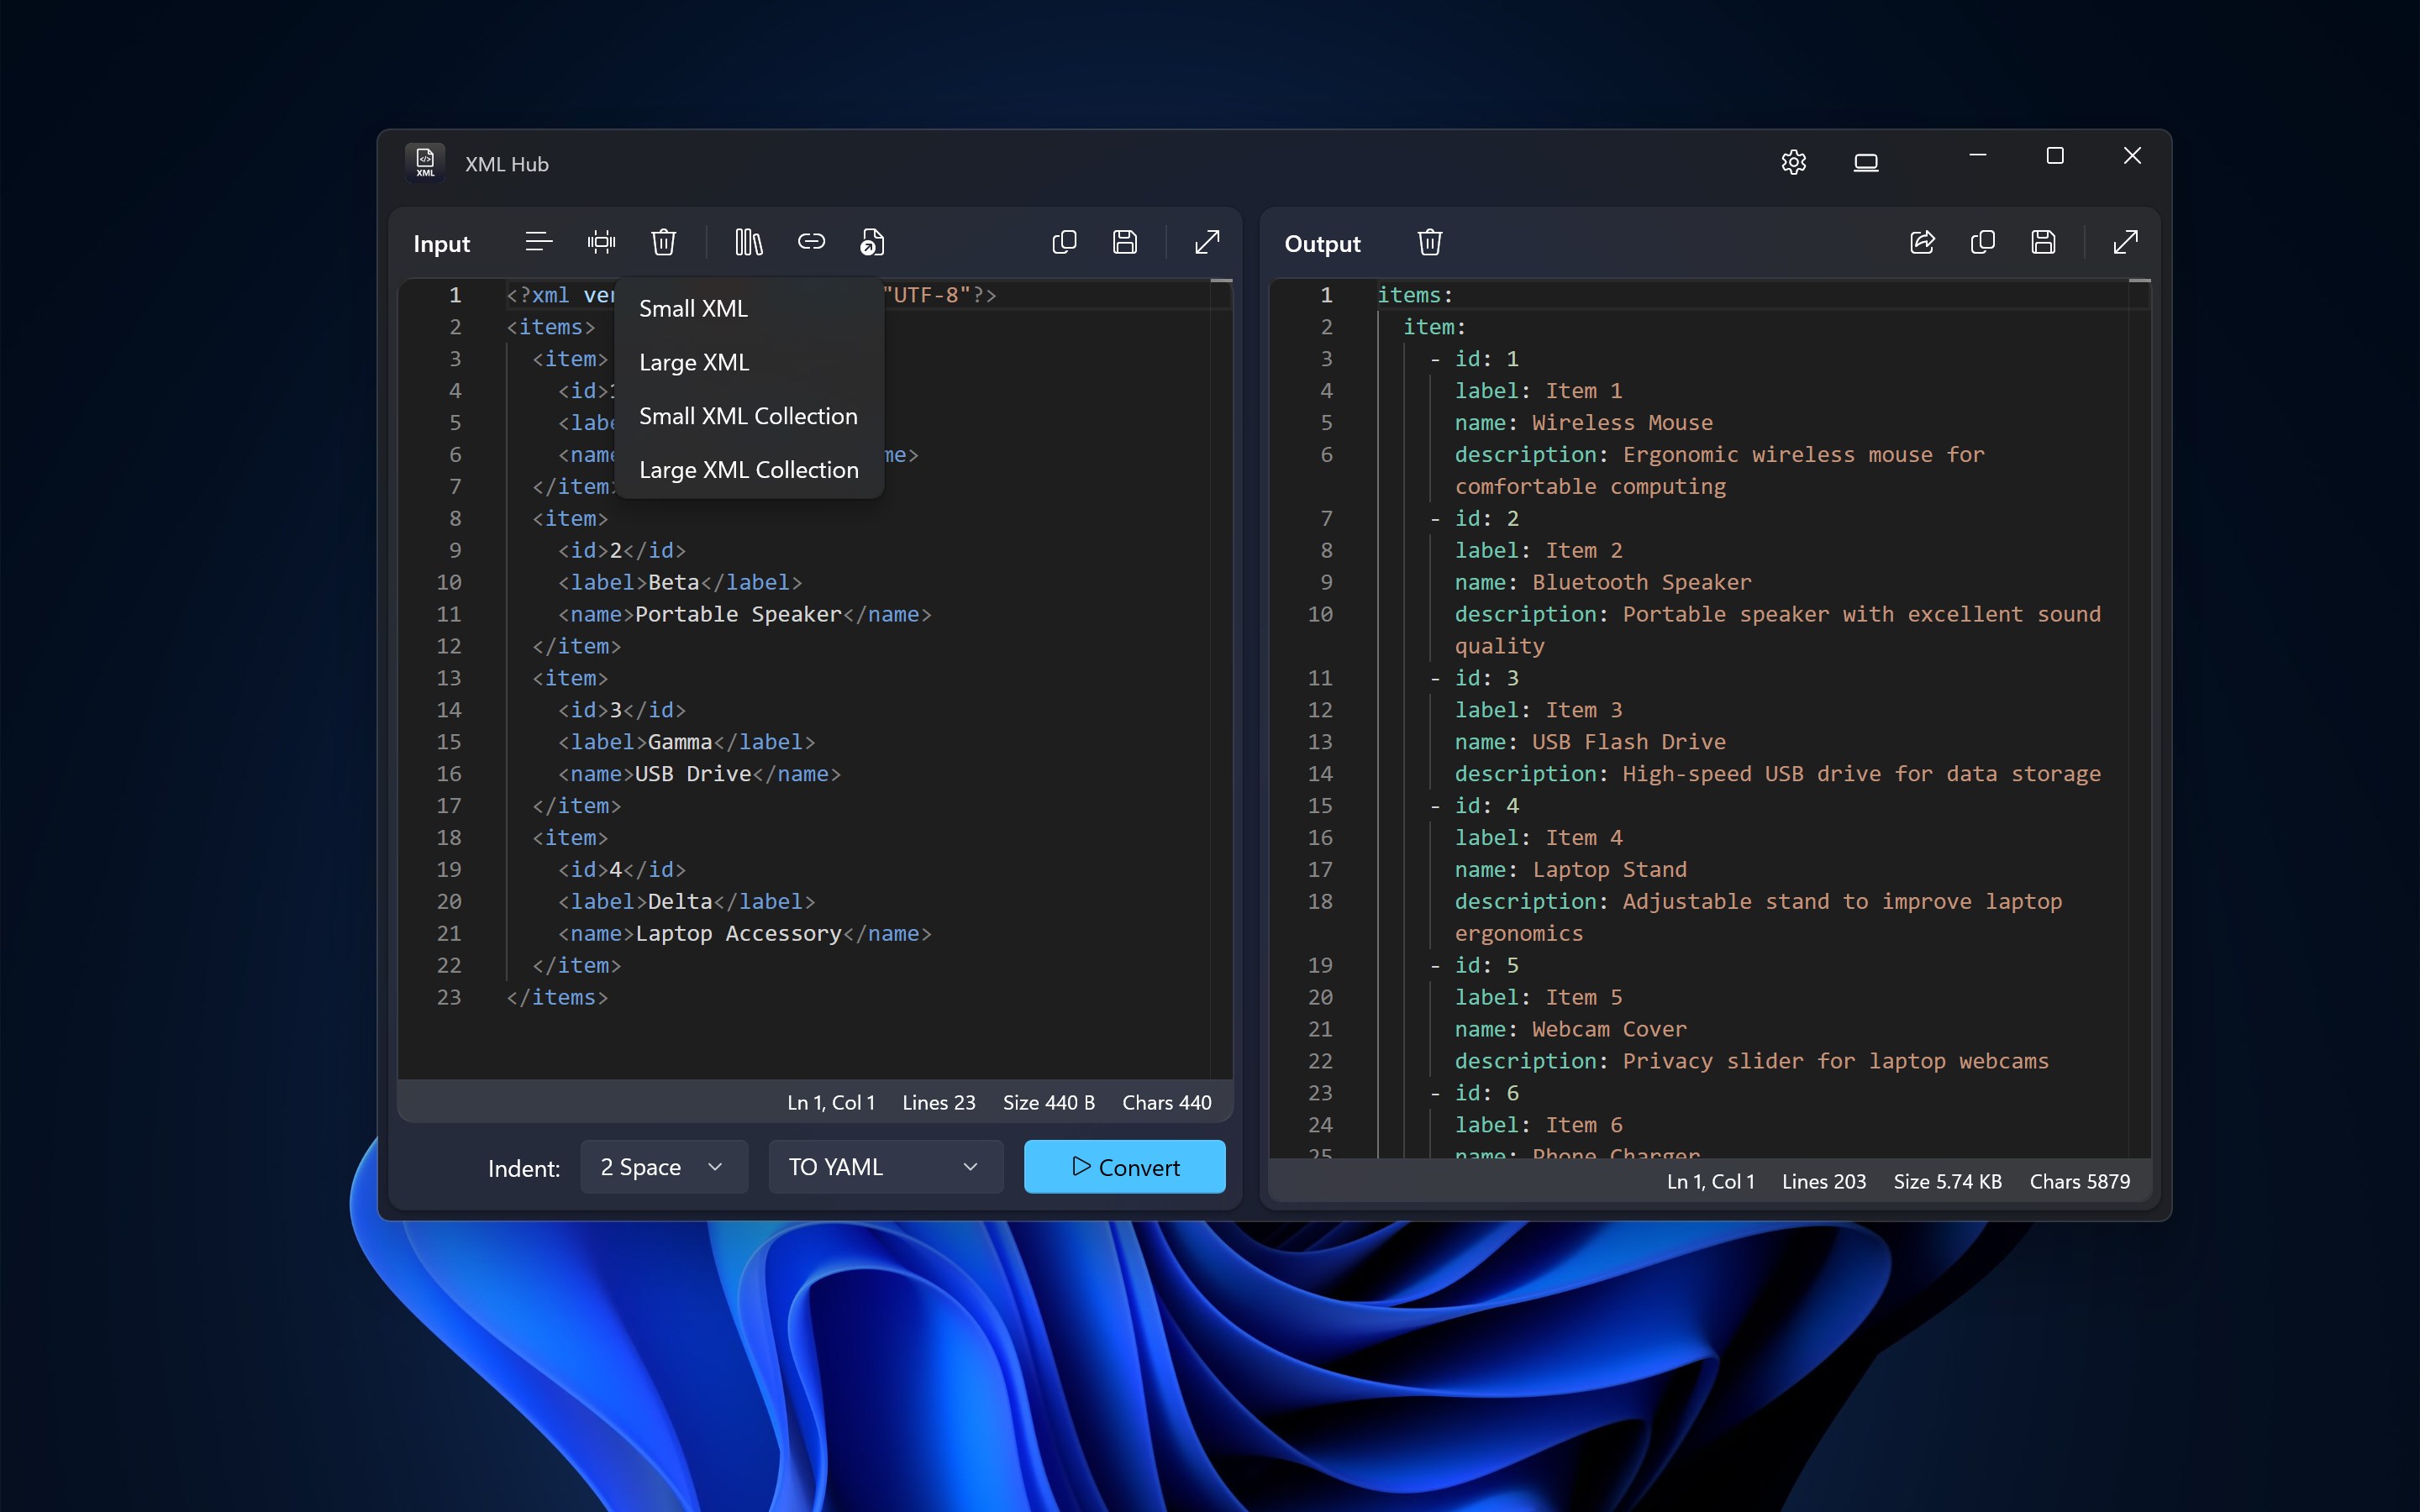Open the TO YAML conversion format dropdown
The image size is (2420, 1512).
[x=883, y=1166]
